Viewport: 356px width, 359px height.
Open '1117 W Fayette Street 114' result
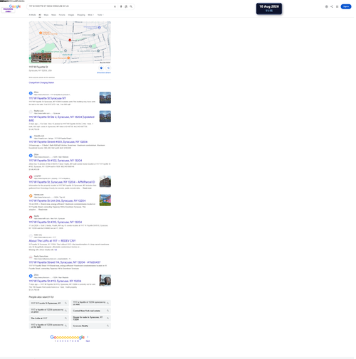click(65, 262)
